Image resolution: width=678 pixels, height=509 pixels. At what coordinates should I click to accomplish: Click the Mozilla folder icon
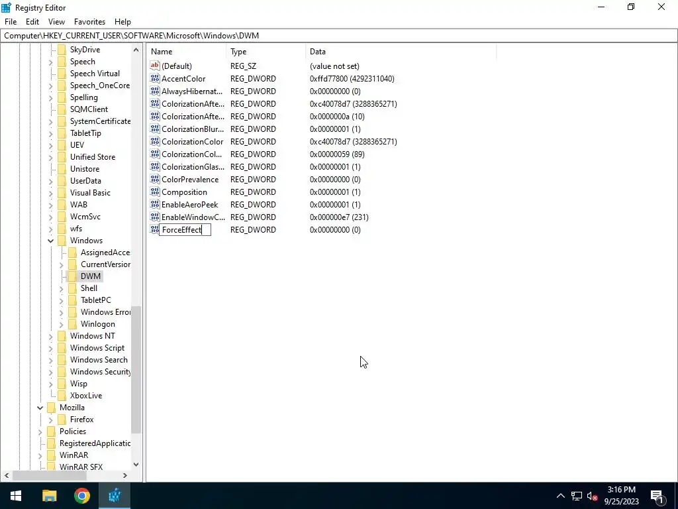click(51, 408)
